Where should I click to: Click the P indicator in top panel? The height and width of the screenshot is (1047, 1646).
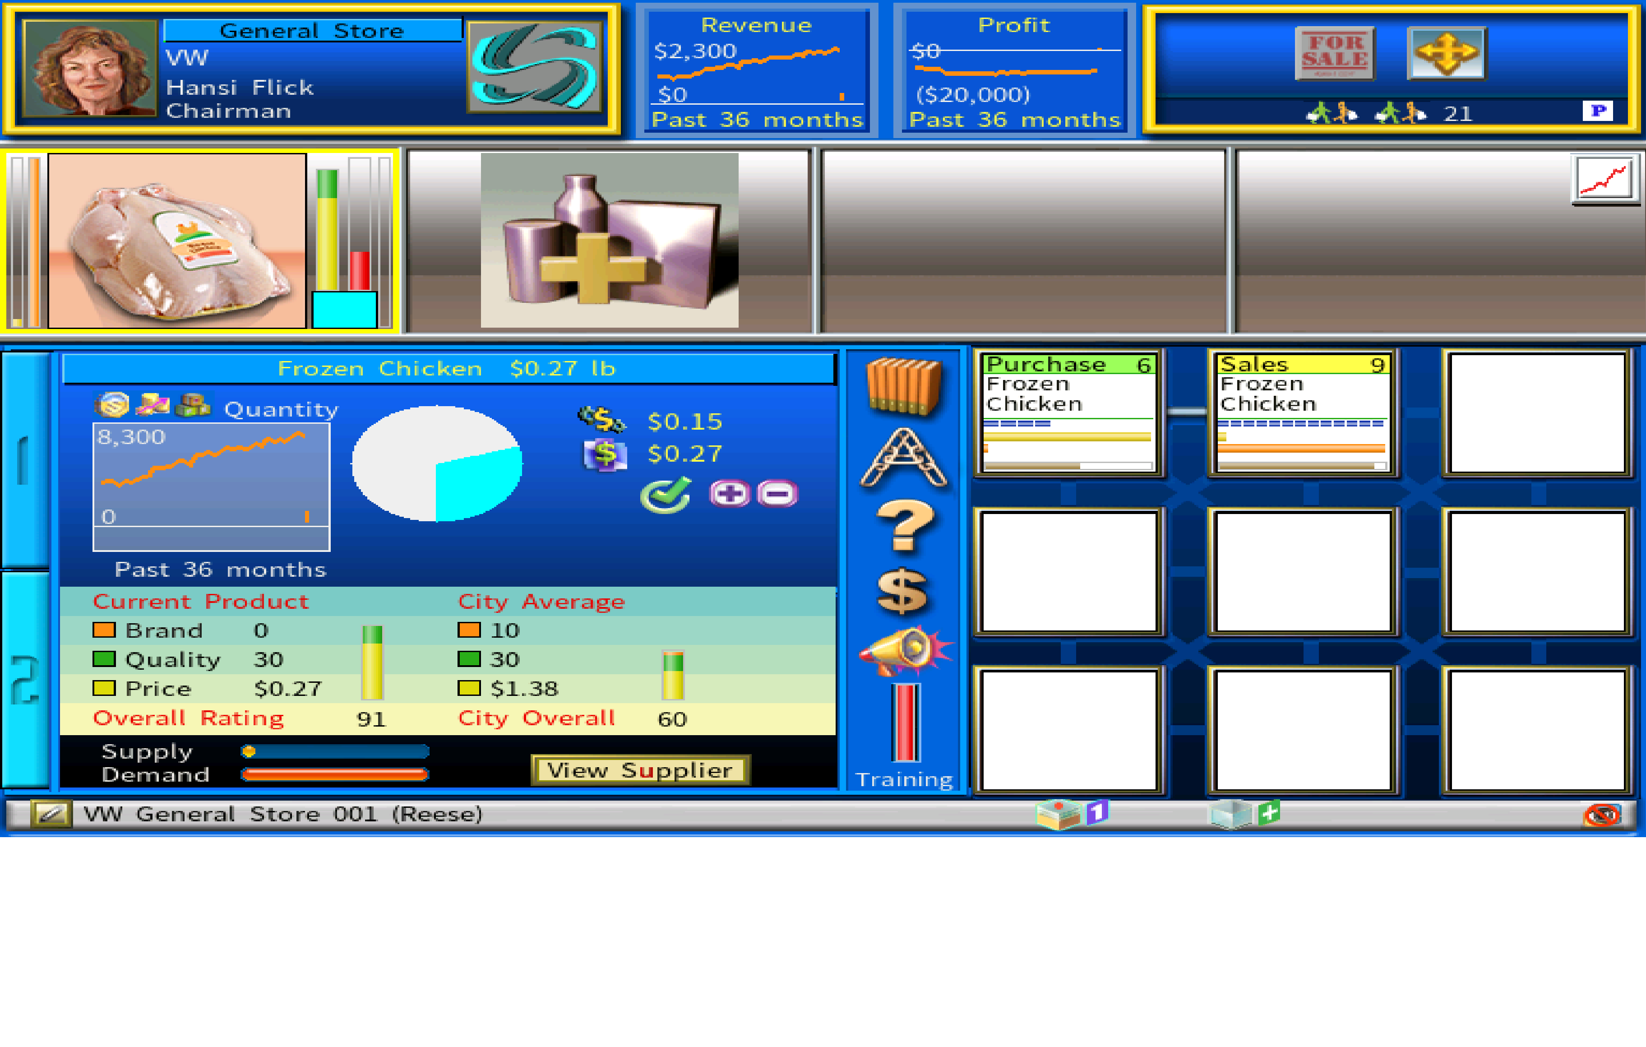click(x=1598, y=111)
